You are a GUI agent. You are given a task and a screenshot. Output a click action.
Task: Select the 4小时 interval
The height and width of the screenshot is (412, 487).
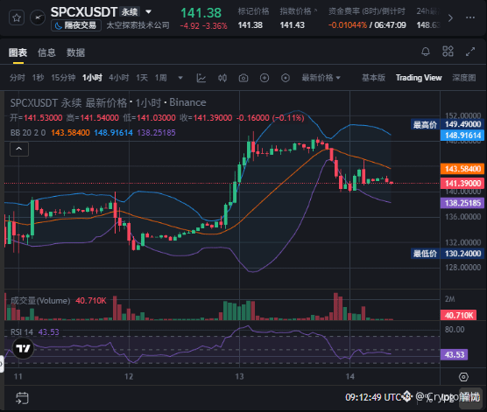point(118,78)
